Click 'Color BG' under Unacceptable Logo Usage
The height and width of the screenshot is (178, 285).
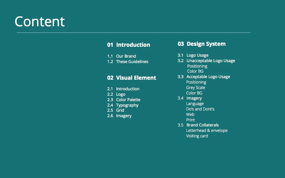[195, 71]
